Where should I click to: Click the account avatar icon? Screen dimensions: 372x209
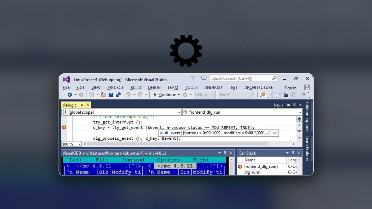[307, 88]
